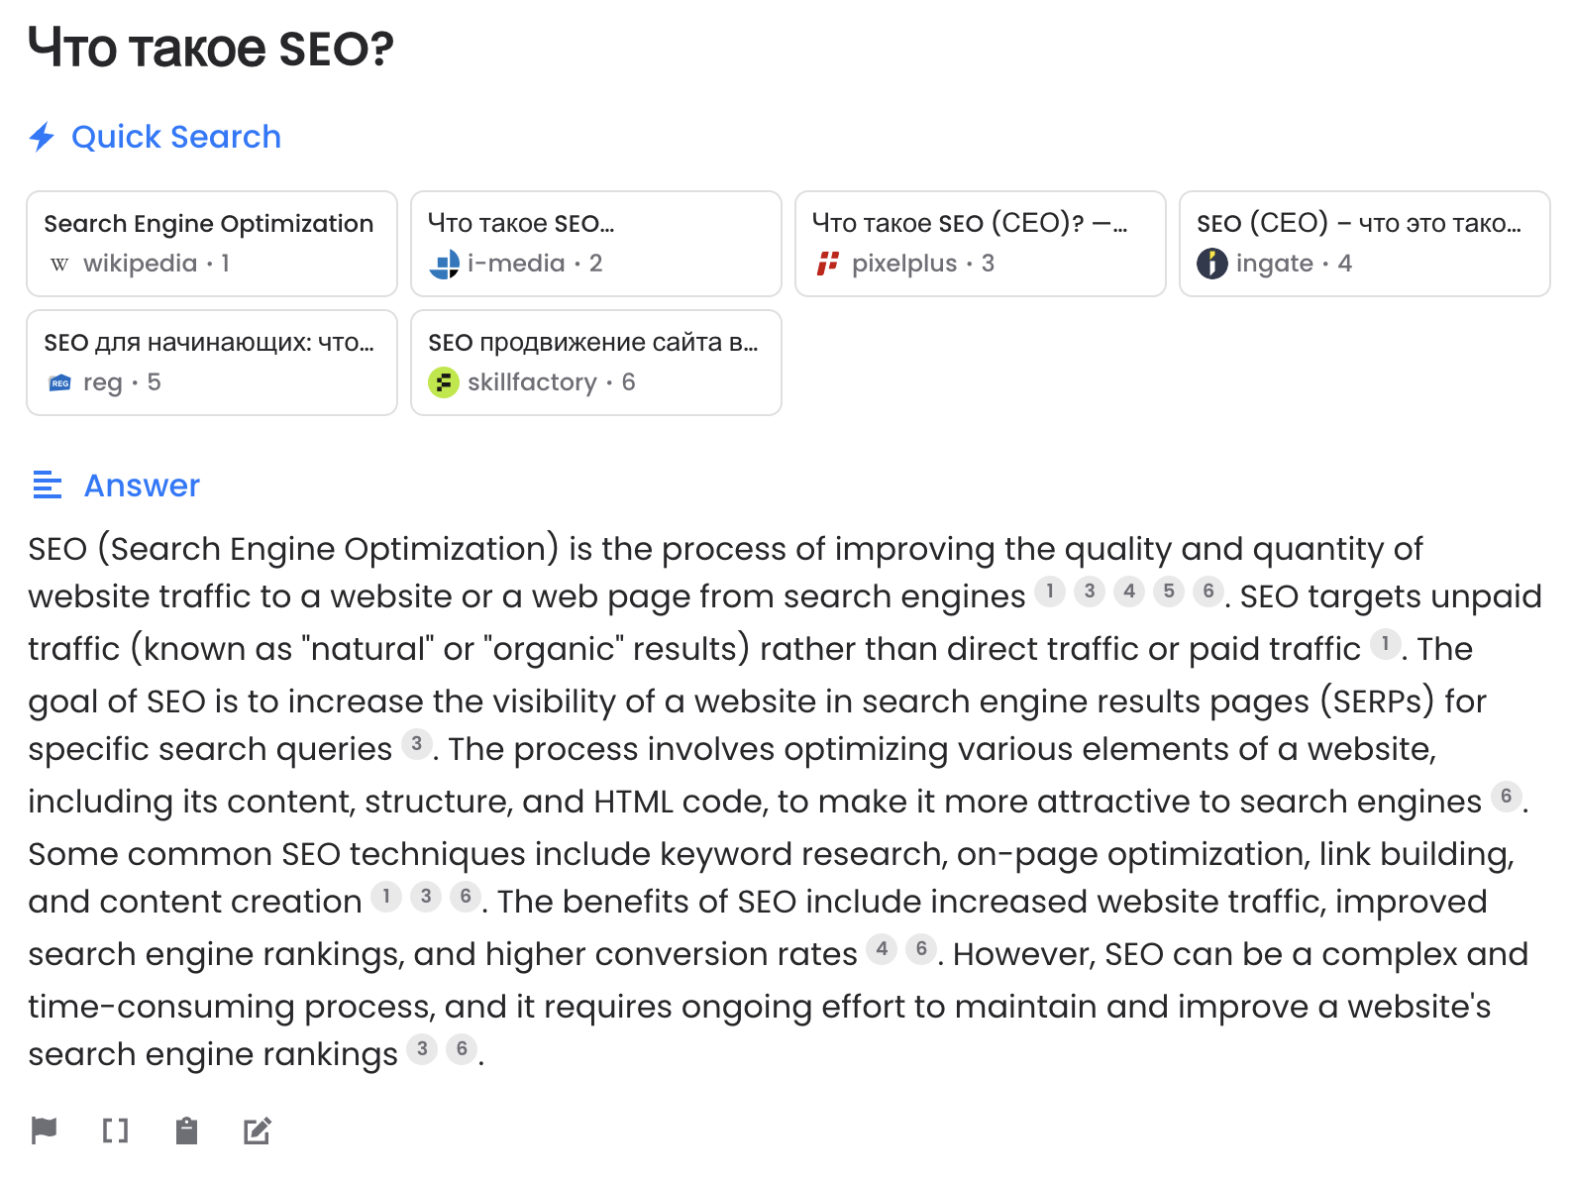Click the flag report icon
Screen dimensions: 1573x1185
[x=44, y=1130]
